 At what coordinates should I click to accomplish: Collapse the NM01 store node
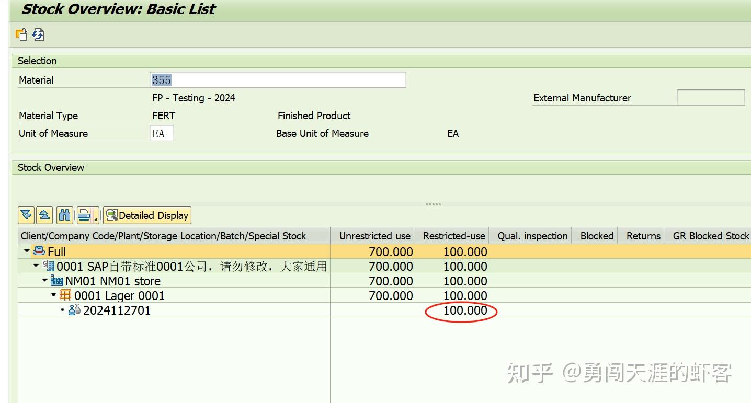[44, 280]
